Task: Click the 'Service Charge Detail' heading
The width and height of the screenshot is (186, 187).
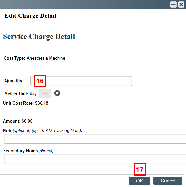Action: (x=39, y=36)
